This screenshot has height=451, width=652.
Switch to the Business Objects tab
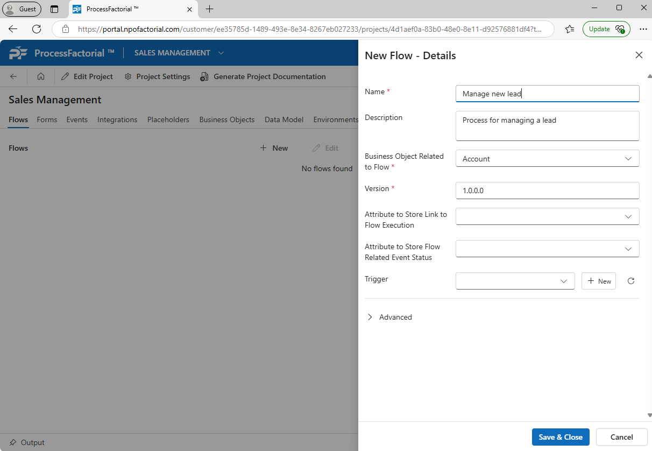(226, 119)
